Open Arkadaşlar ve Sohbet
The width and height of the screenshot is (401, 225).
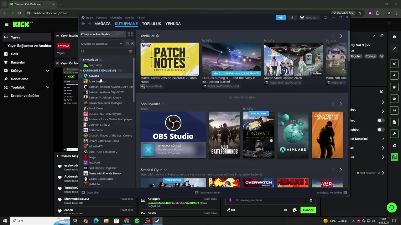point(332,192)
